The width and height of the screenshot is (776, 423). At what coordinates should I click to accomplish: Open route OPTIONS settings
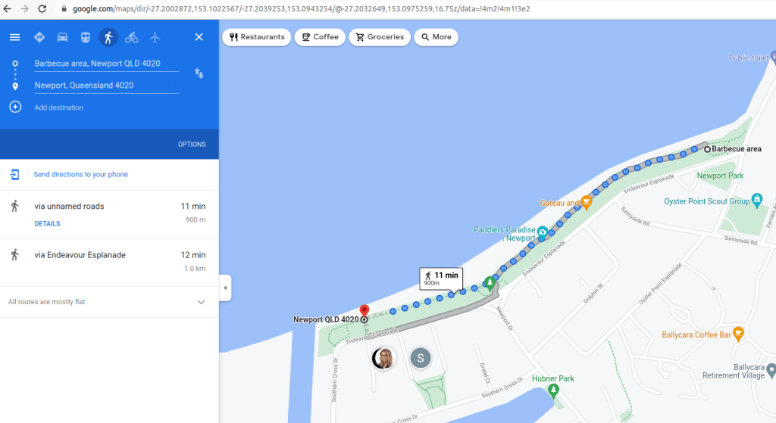192,145
